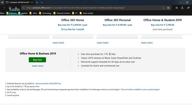192x108 pixels.
Task: Click Licensed for home and commercial use
Action: click(100, 66)
